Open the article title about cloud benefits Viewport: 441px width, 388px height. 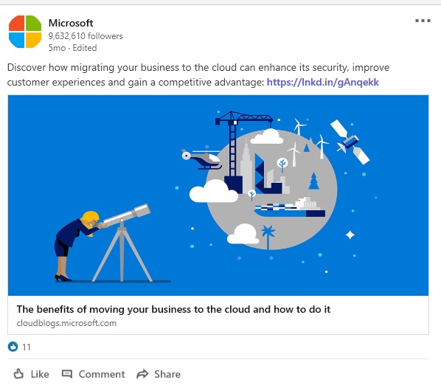point(173,309)
